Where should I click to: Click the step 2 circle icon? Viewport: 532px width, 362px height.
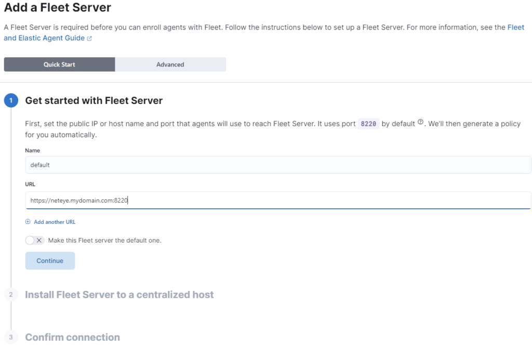11,294
